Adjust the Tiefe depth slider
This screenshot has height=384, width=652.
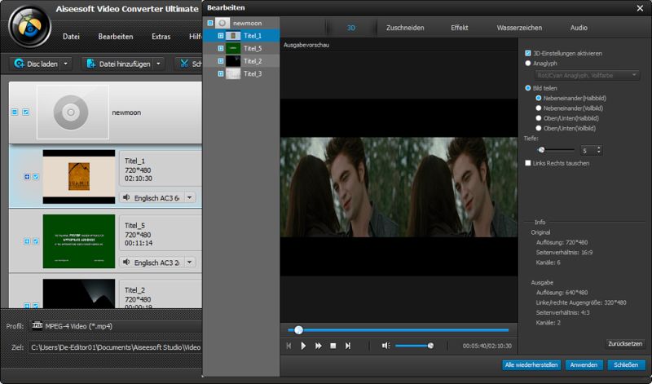coord(555,150)
